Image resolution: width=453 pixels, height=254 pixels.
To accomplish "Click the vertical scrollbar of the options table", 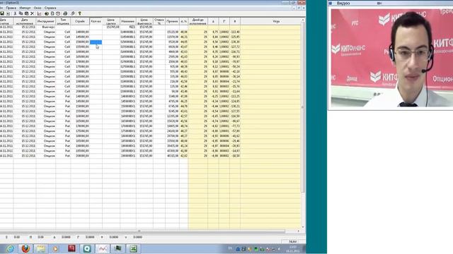I will tap(303, 107).
